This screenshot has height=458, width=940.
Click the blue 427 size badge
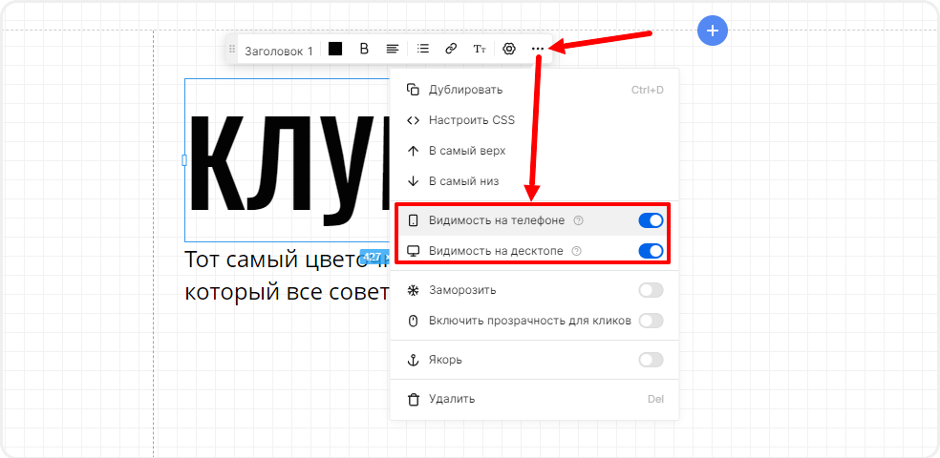point(375,257)
